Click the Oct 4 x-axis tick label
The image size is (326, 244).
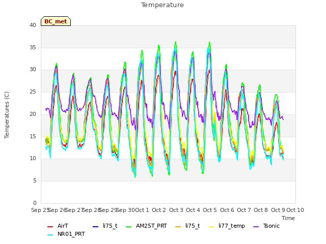(x=193, y=210)
